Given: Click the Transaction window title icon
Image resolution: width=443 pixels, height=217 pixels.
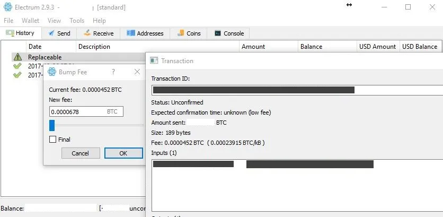Looking at the screenshot, I should 154,60.
